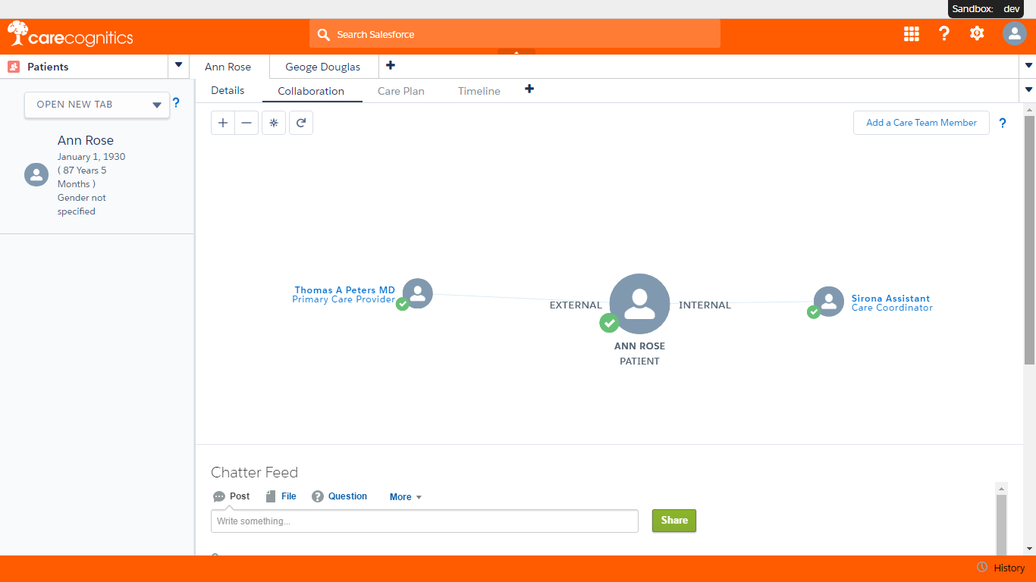Viewport: 1036px width, 582px height.
Task: Click the Write something text field
Action: point(425,521)
